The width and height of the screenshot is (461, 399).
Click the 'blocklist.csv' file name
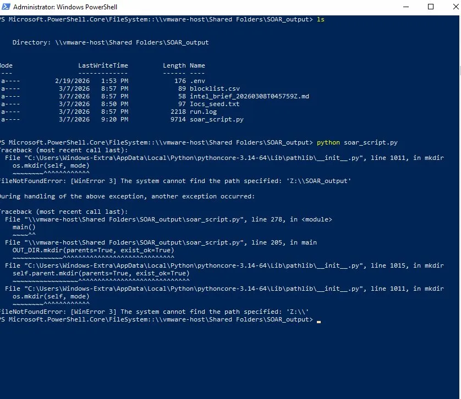coord(215,88)
